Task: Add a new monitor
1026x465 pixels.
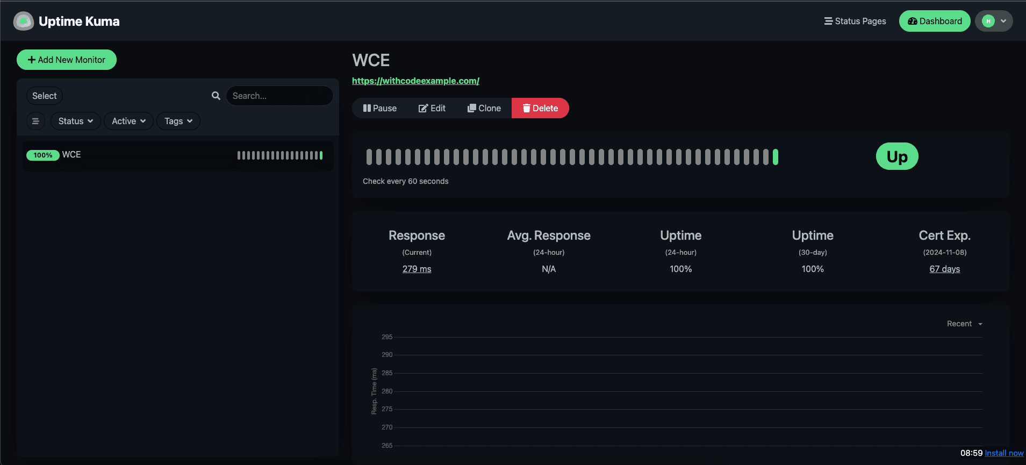Action: 67,60
